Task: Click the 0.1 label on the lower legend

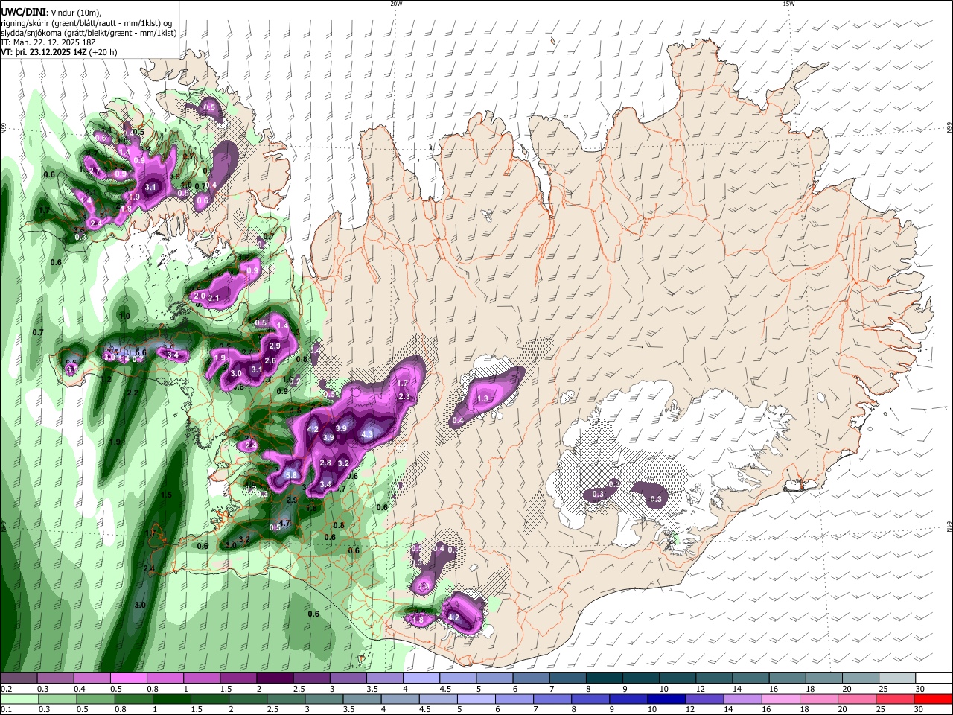Action: 6,710
